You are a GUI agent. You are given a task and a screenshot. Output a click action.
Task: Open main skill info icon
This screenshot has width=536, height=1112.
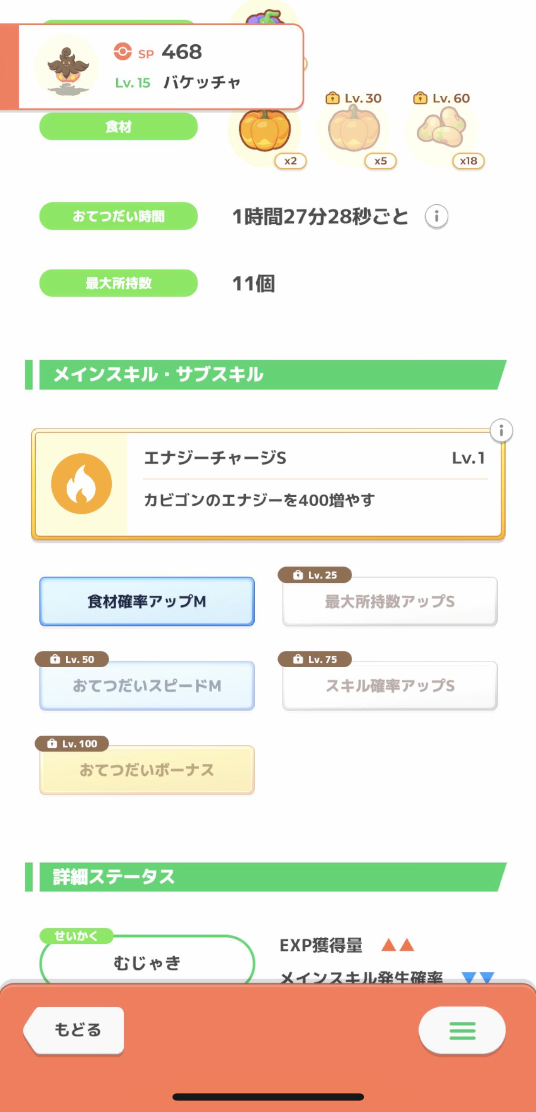point(501,431)
